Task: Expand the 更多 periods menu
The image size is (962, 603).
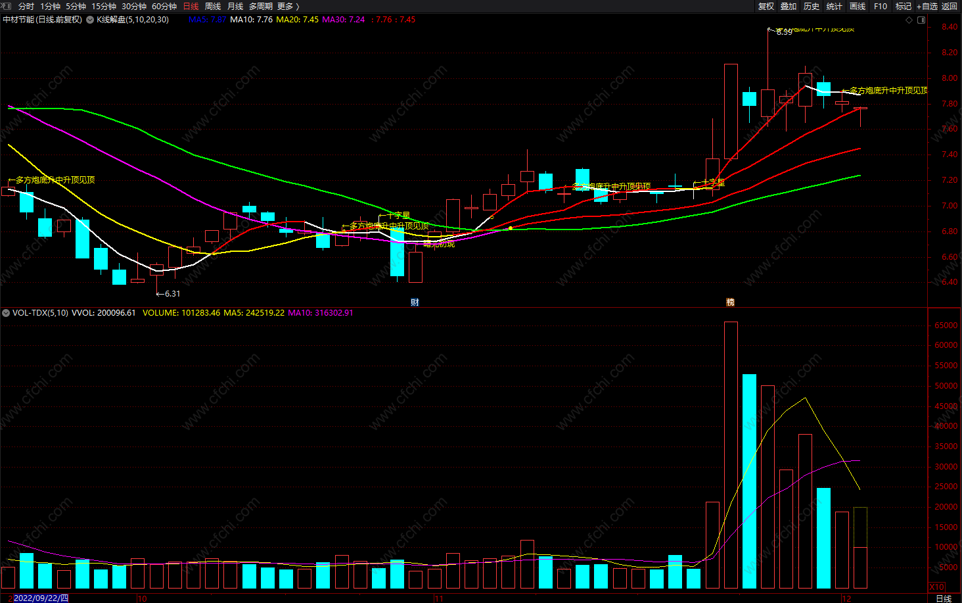Action: tap(288, 7)
